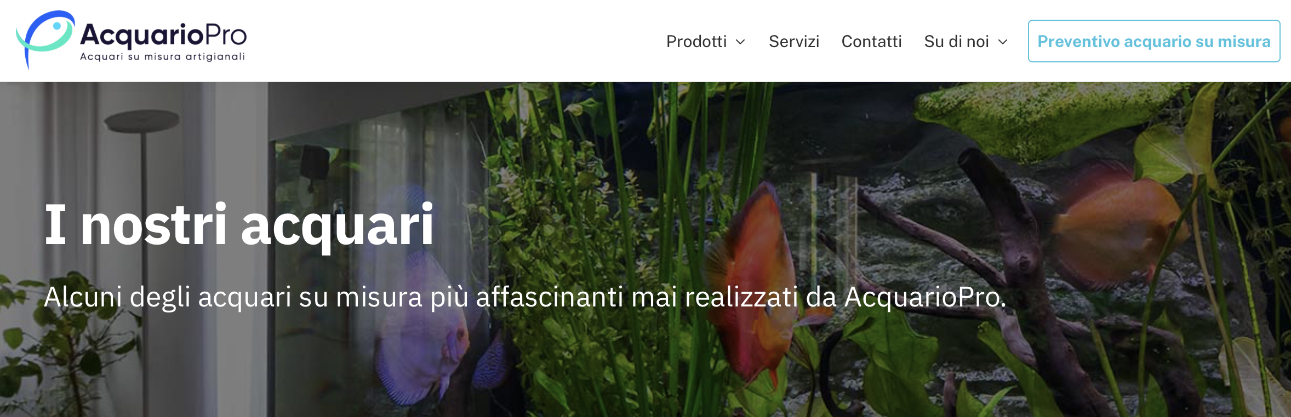Screen dimensions: 1291x417
Task: Click the tagline "Acquari su misura artigianali"
Action: pos(162,57)
